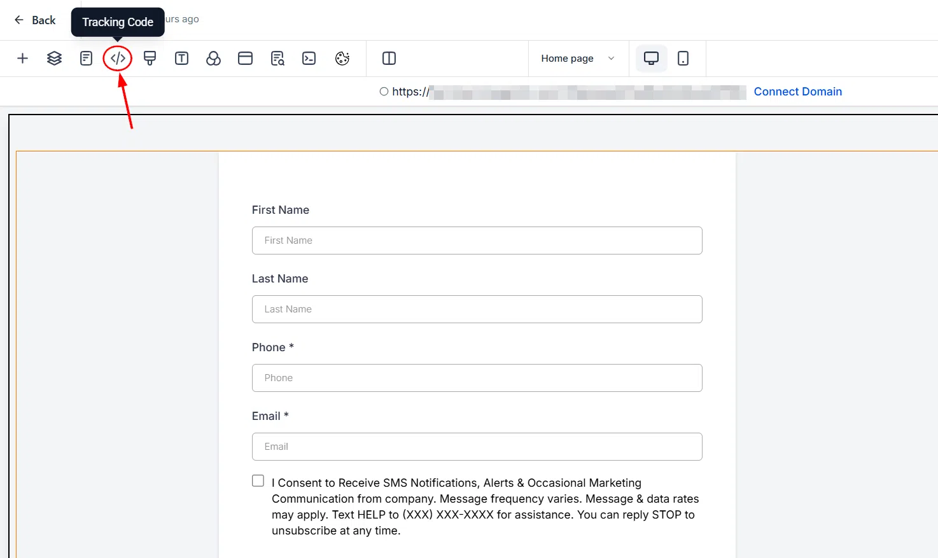938x558 pixels.
Task: Click the Connect Domain link
Action: (798, 92)
